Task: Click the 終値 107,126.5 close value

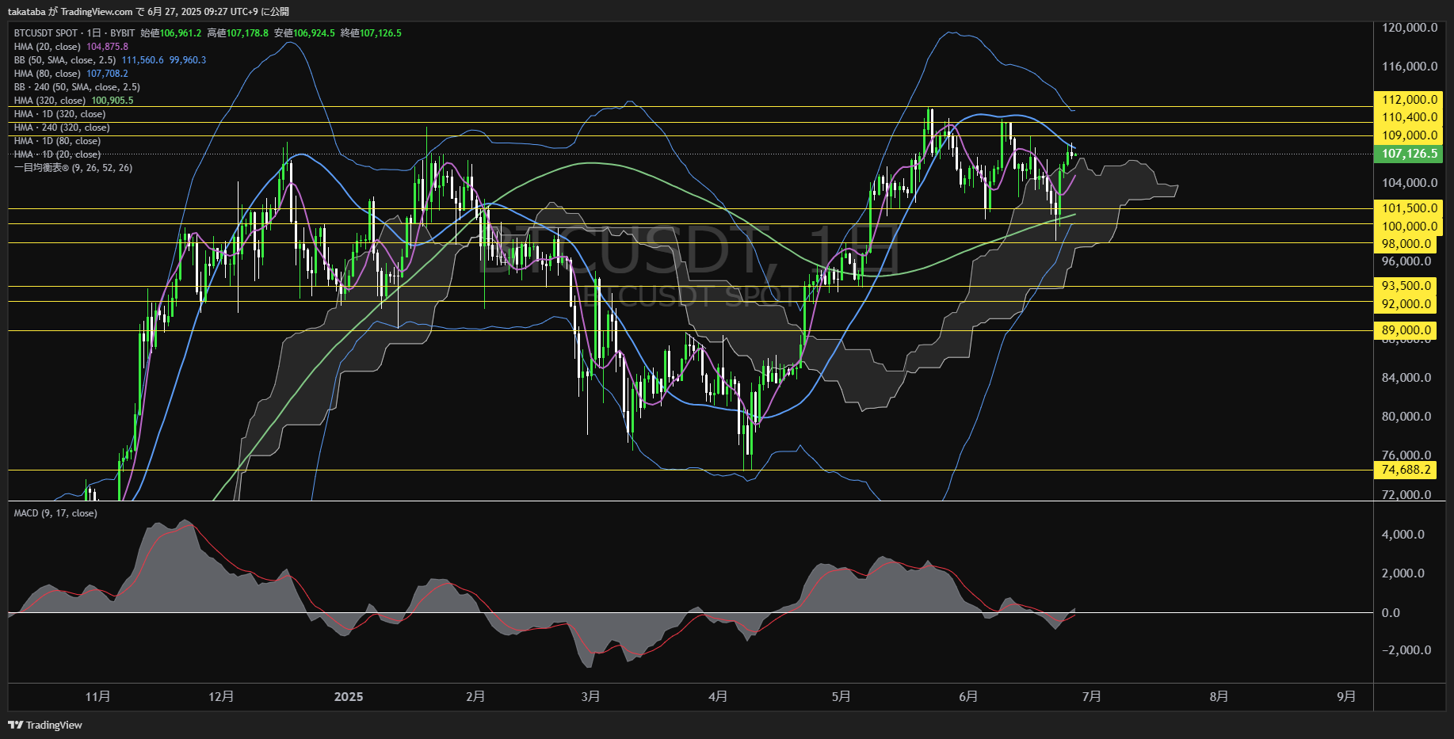Action: pos(371,33)
